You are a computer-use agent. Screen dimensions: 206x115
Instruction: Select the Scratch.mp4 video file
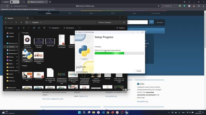[x=50, y=42]
